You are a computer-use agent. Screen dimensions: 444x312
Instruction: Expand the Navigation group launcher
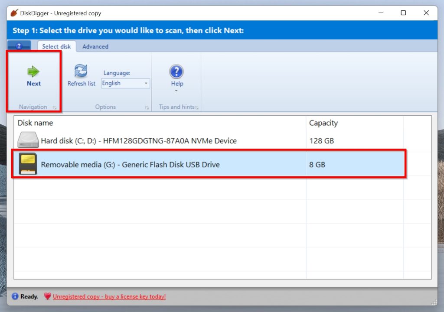coord(55,107)
